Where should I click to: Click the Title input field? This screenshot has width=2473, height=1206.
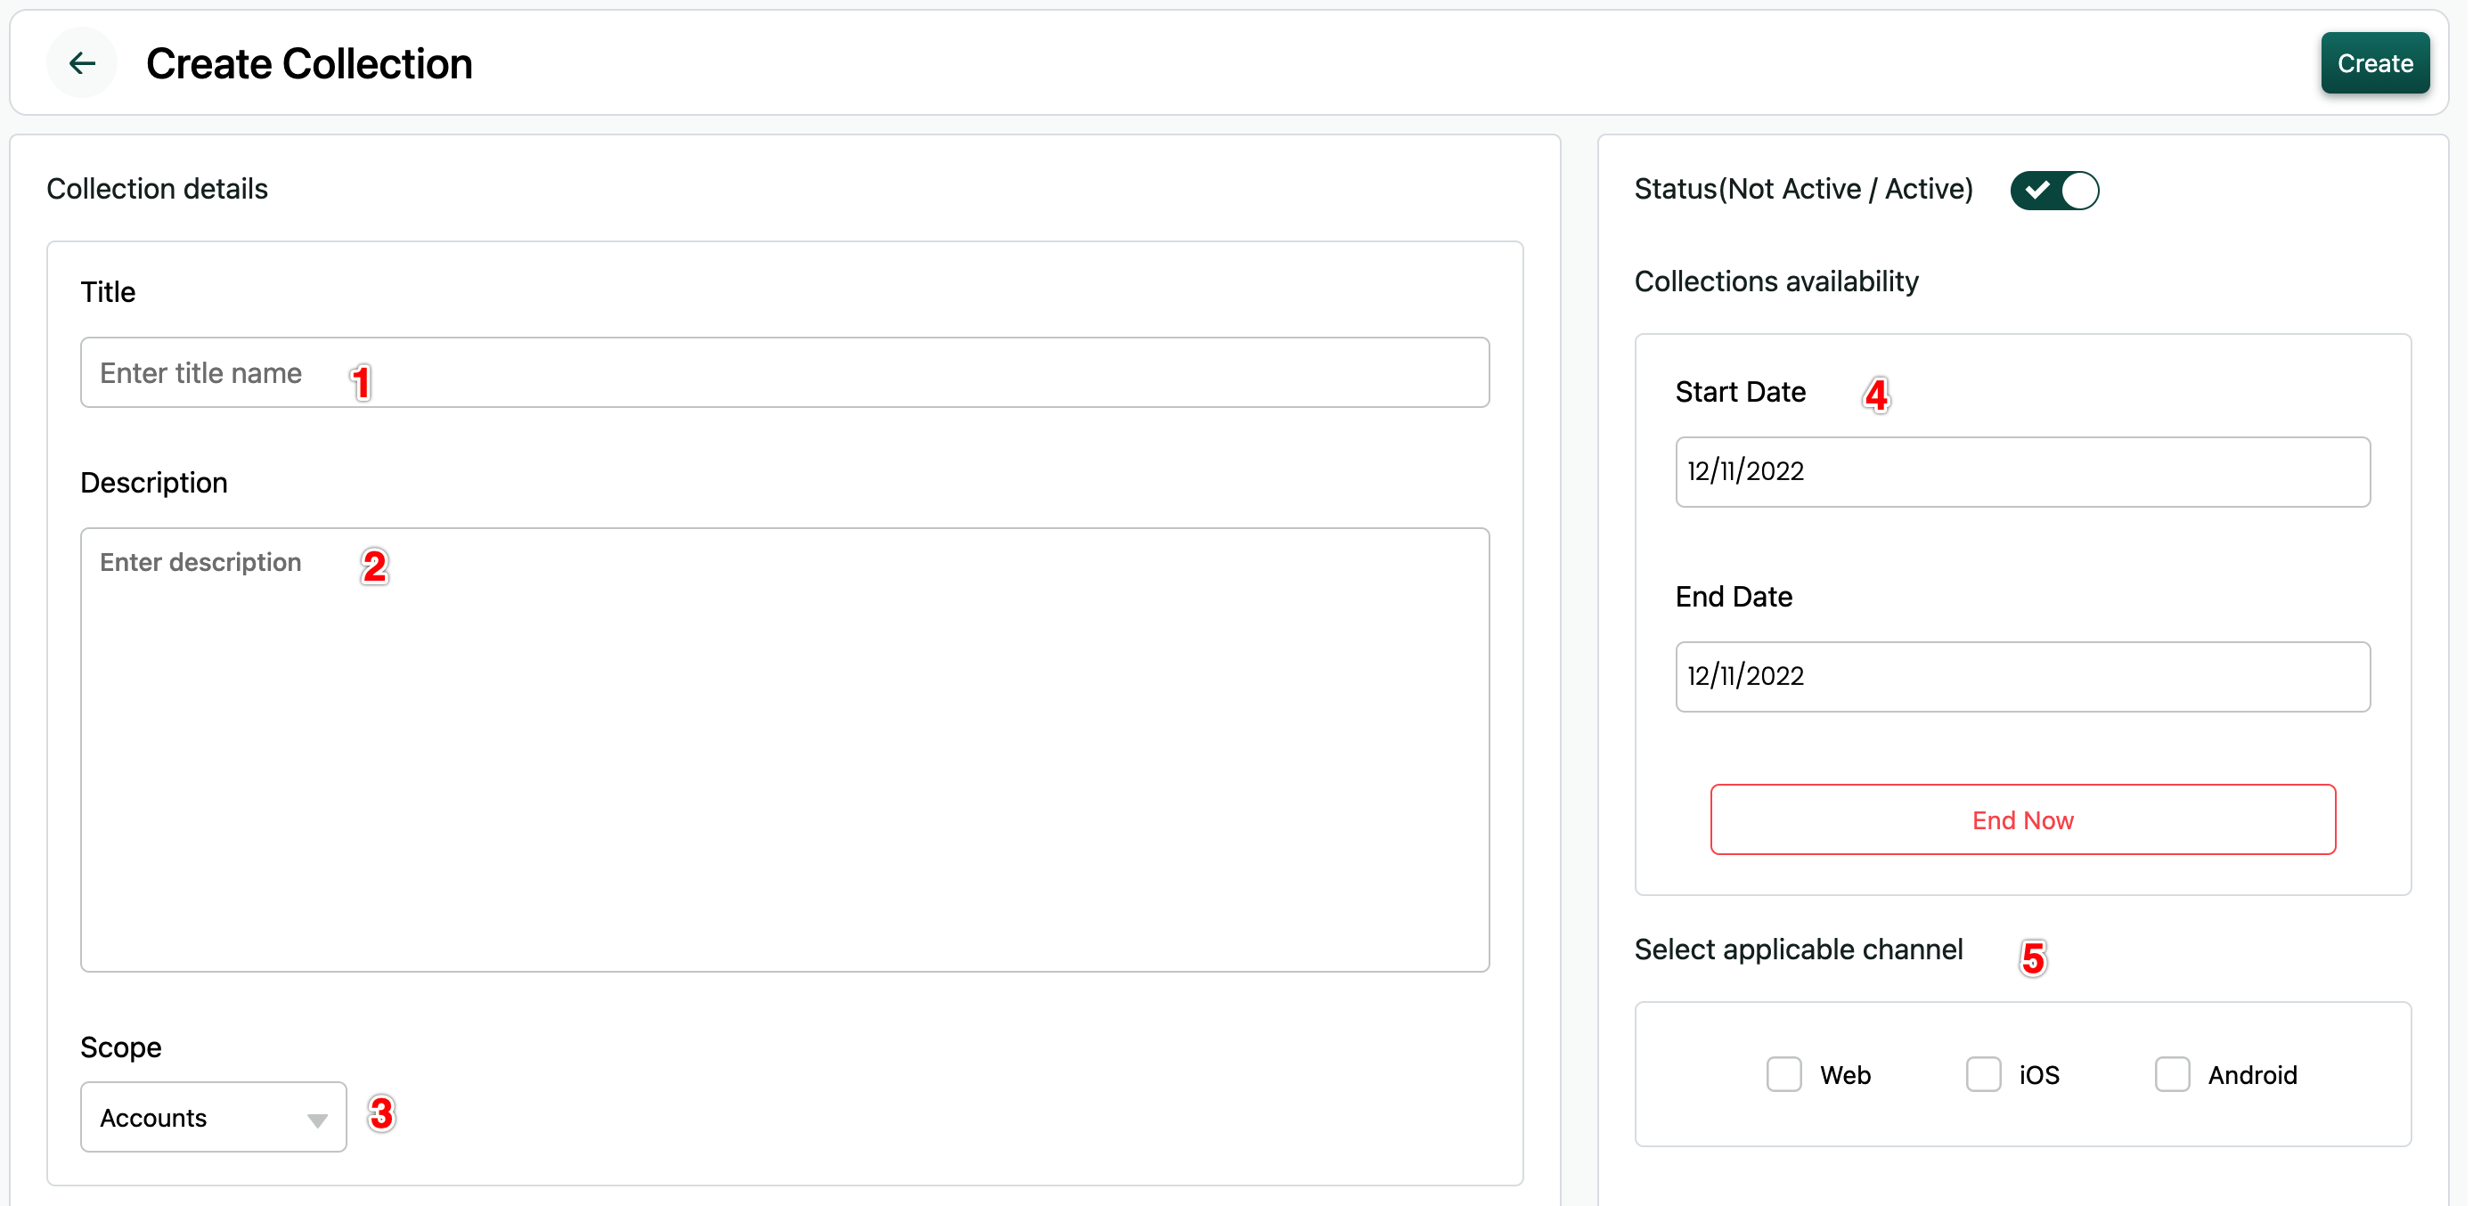click(x=784, y=372)
